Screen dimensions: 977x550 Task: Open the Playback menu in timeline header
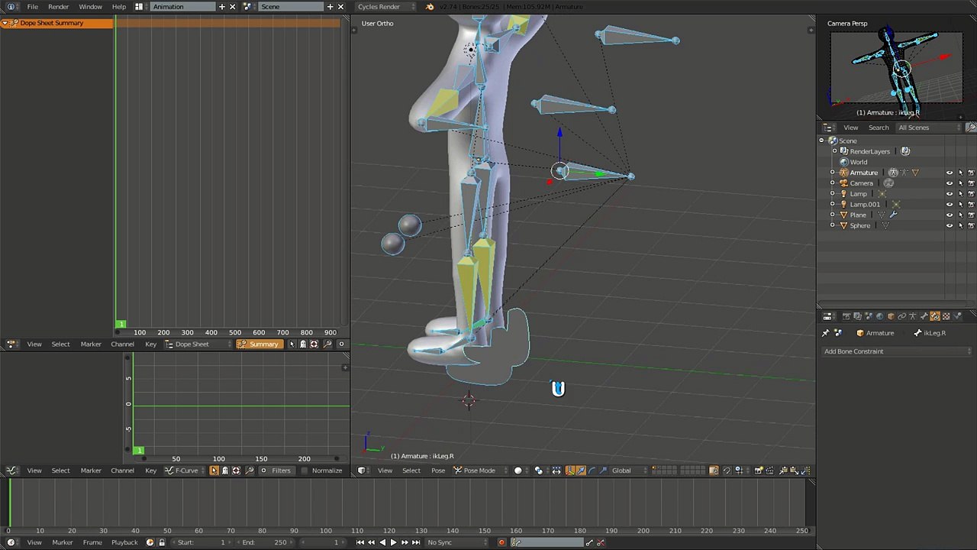124,542
